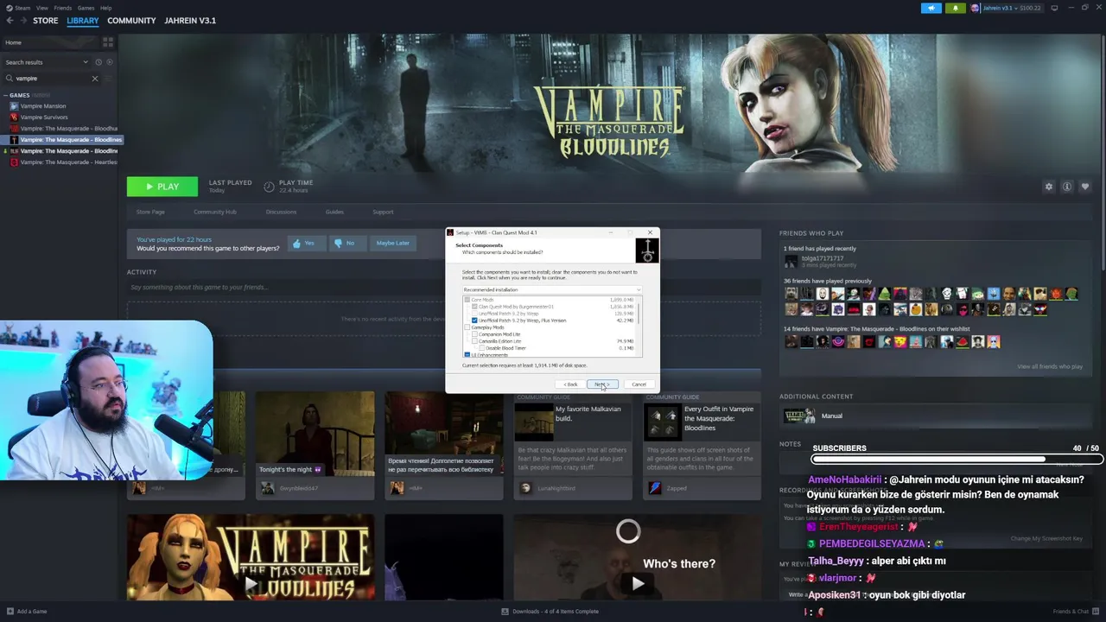Viewport: 1106px width, 622px height.
Task: Click the Vampire Mansion game icon
Action: point(14,106)
